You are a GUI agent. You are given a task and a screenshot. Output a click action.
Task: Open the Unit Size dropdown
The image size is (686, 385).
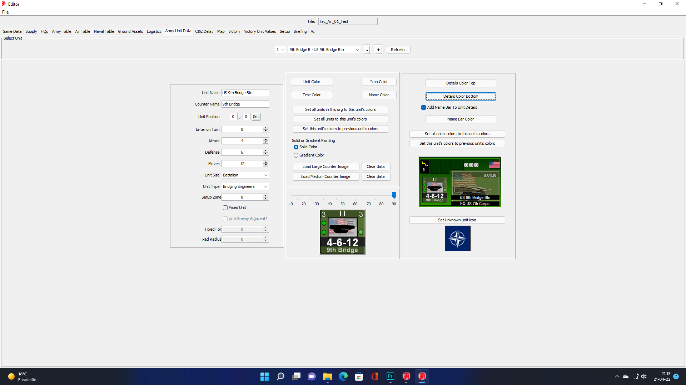click(245, 175)
